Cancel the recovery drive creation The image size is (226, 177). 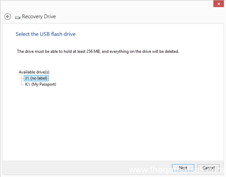pos(209,168)
